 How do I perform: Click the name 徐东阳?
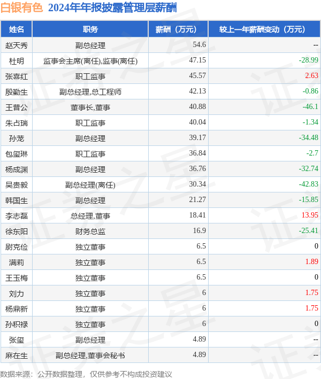click(17, 231)
